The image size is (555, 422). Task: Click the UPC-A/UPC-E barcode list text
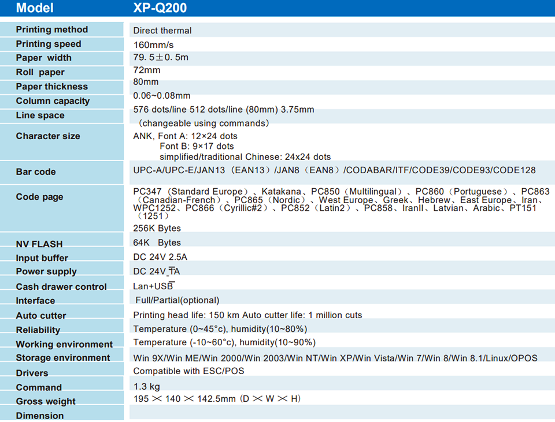334,170
